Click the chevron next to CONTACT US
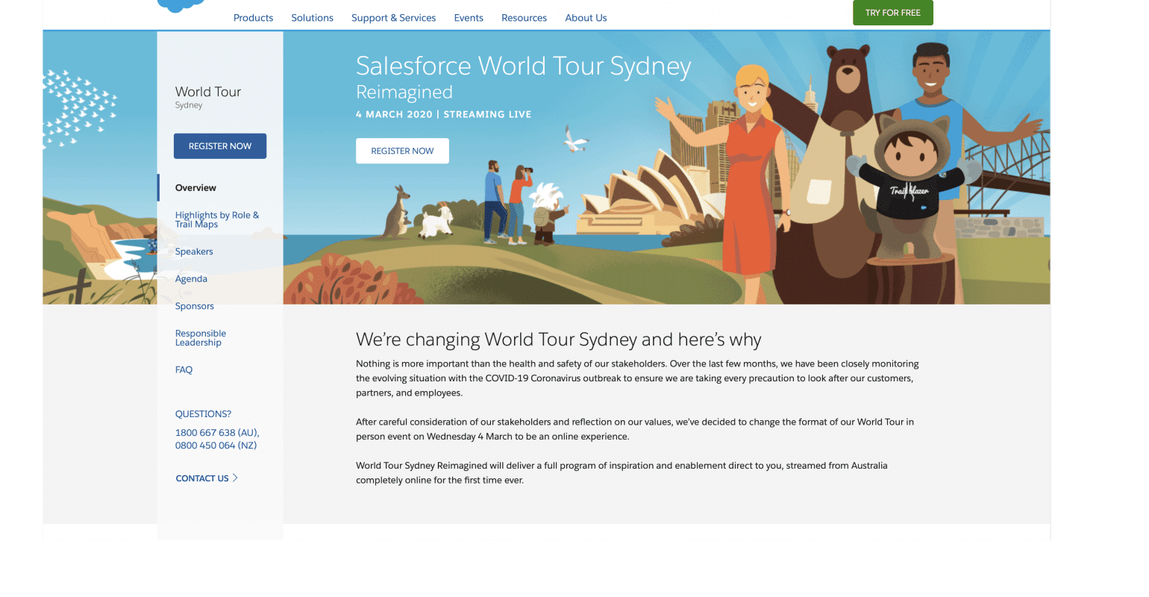 pos(235,478)
